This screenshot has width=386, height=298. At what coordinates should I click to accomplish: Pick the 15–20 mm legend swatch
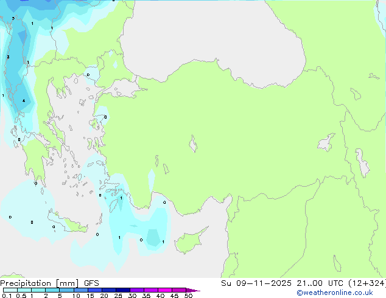(94, 290)
